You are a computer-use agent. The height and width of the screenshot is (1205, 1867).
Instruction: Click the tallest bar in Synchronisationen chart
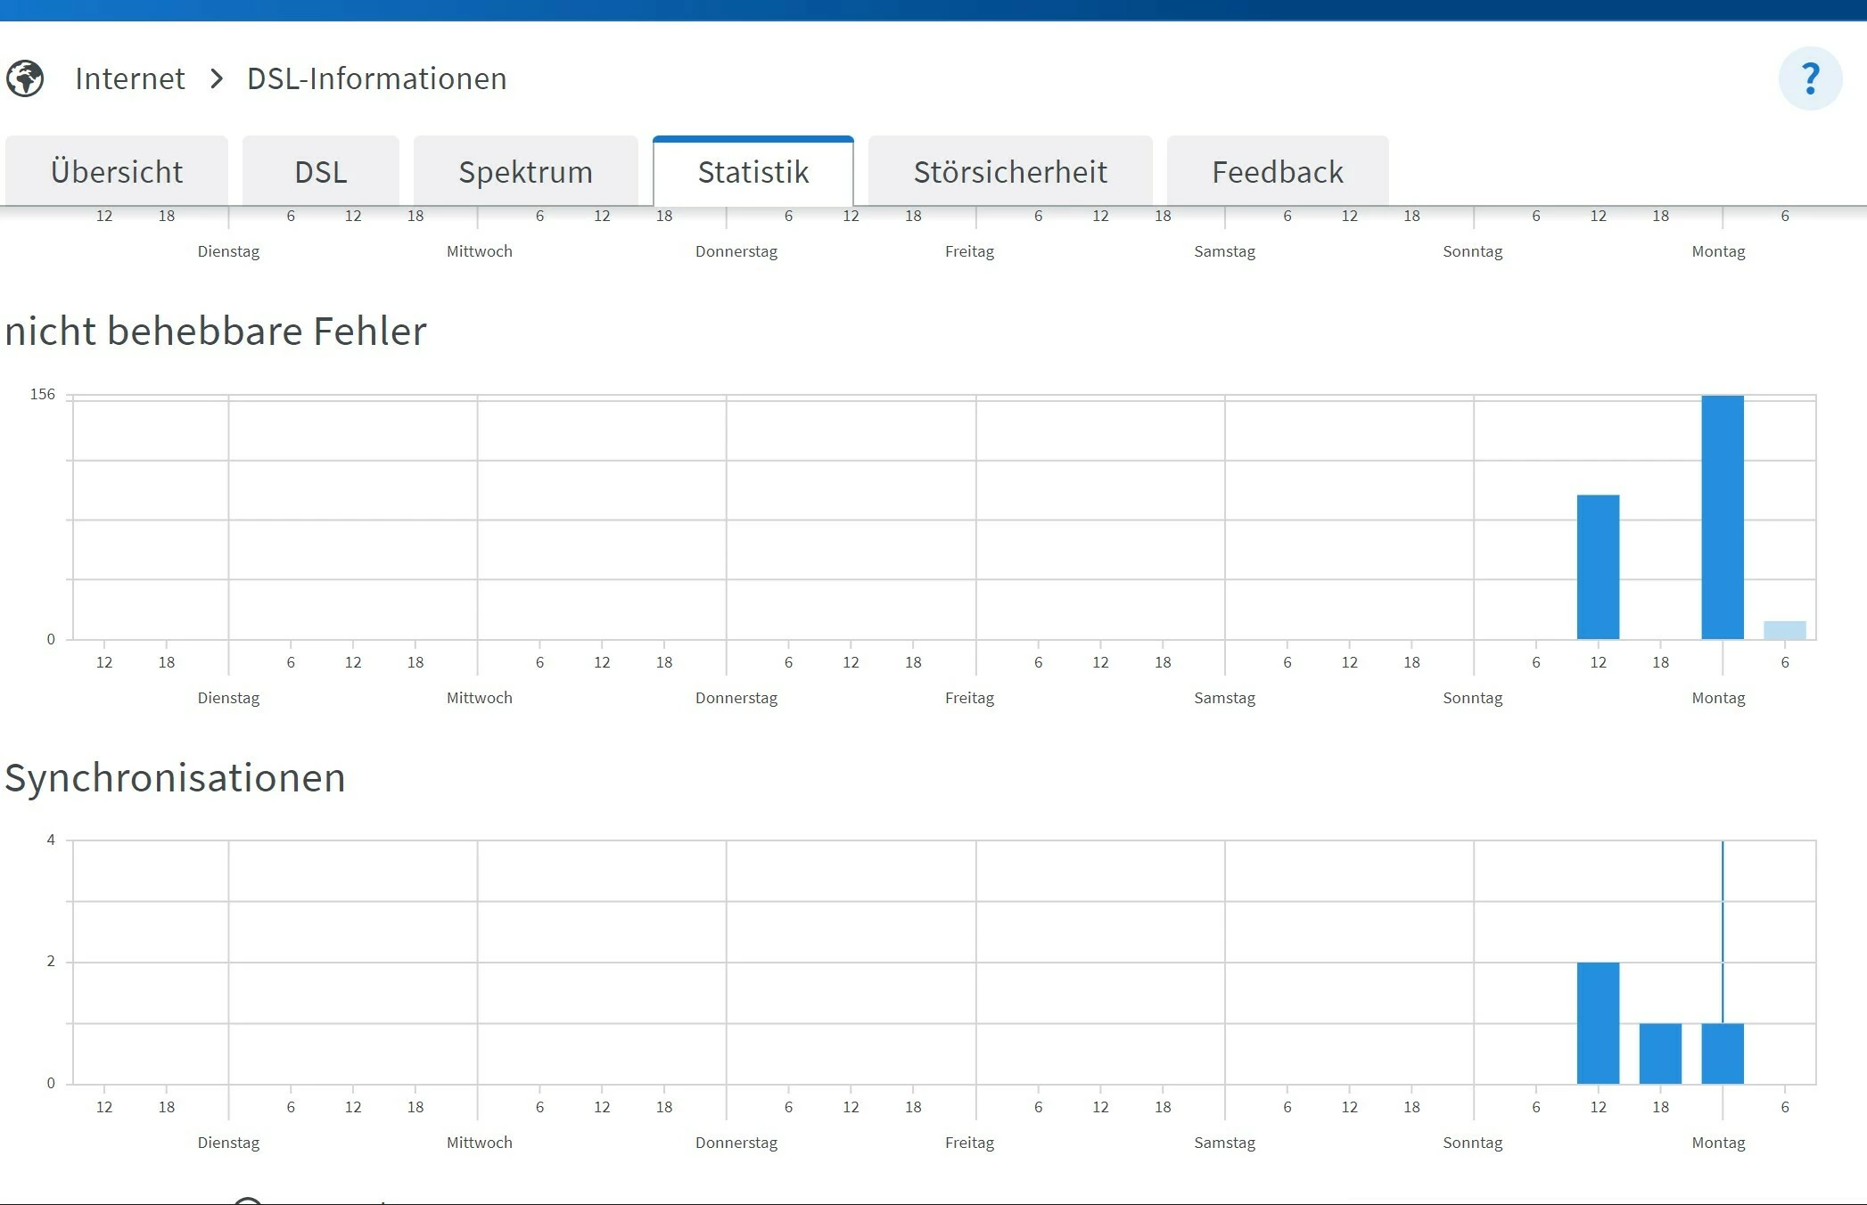pyautogui.click(x=1598, y=1023)
